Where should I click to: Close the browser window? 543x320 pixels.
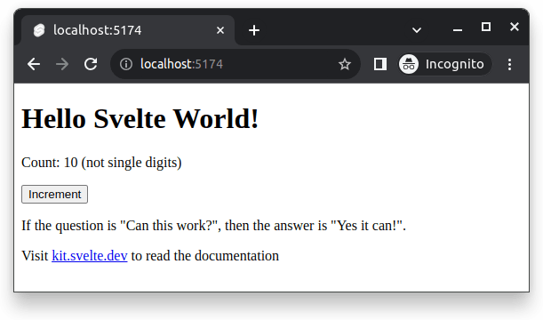pos(515,27)
